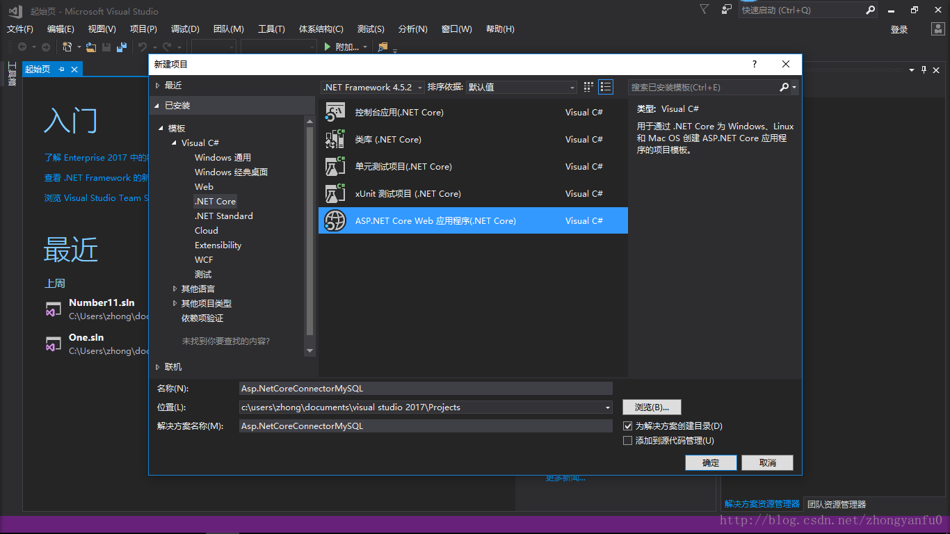950x534 pixels.
Task: Click the auto-hide pin icon of Solution Explorer panel
Action: click(x=924, y=70)
